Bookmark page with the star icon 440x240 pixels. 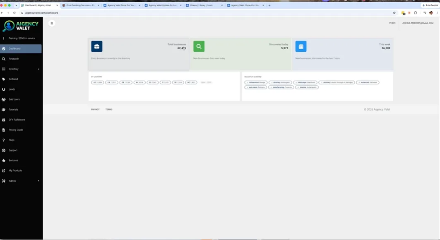click(394, 13)
